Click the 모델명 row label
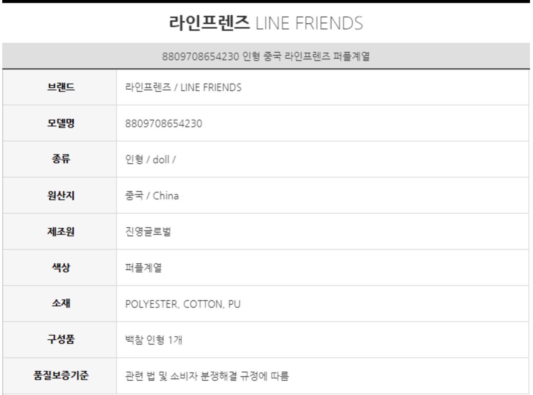 click(x=61, y=123)
